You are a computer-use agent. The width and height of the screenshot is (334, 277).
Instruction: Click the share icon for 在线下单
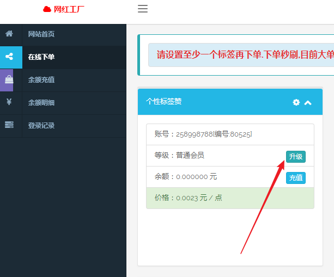pos(9,57)
